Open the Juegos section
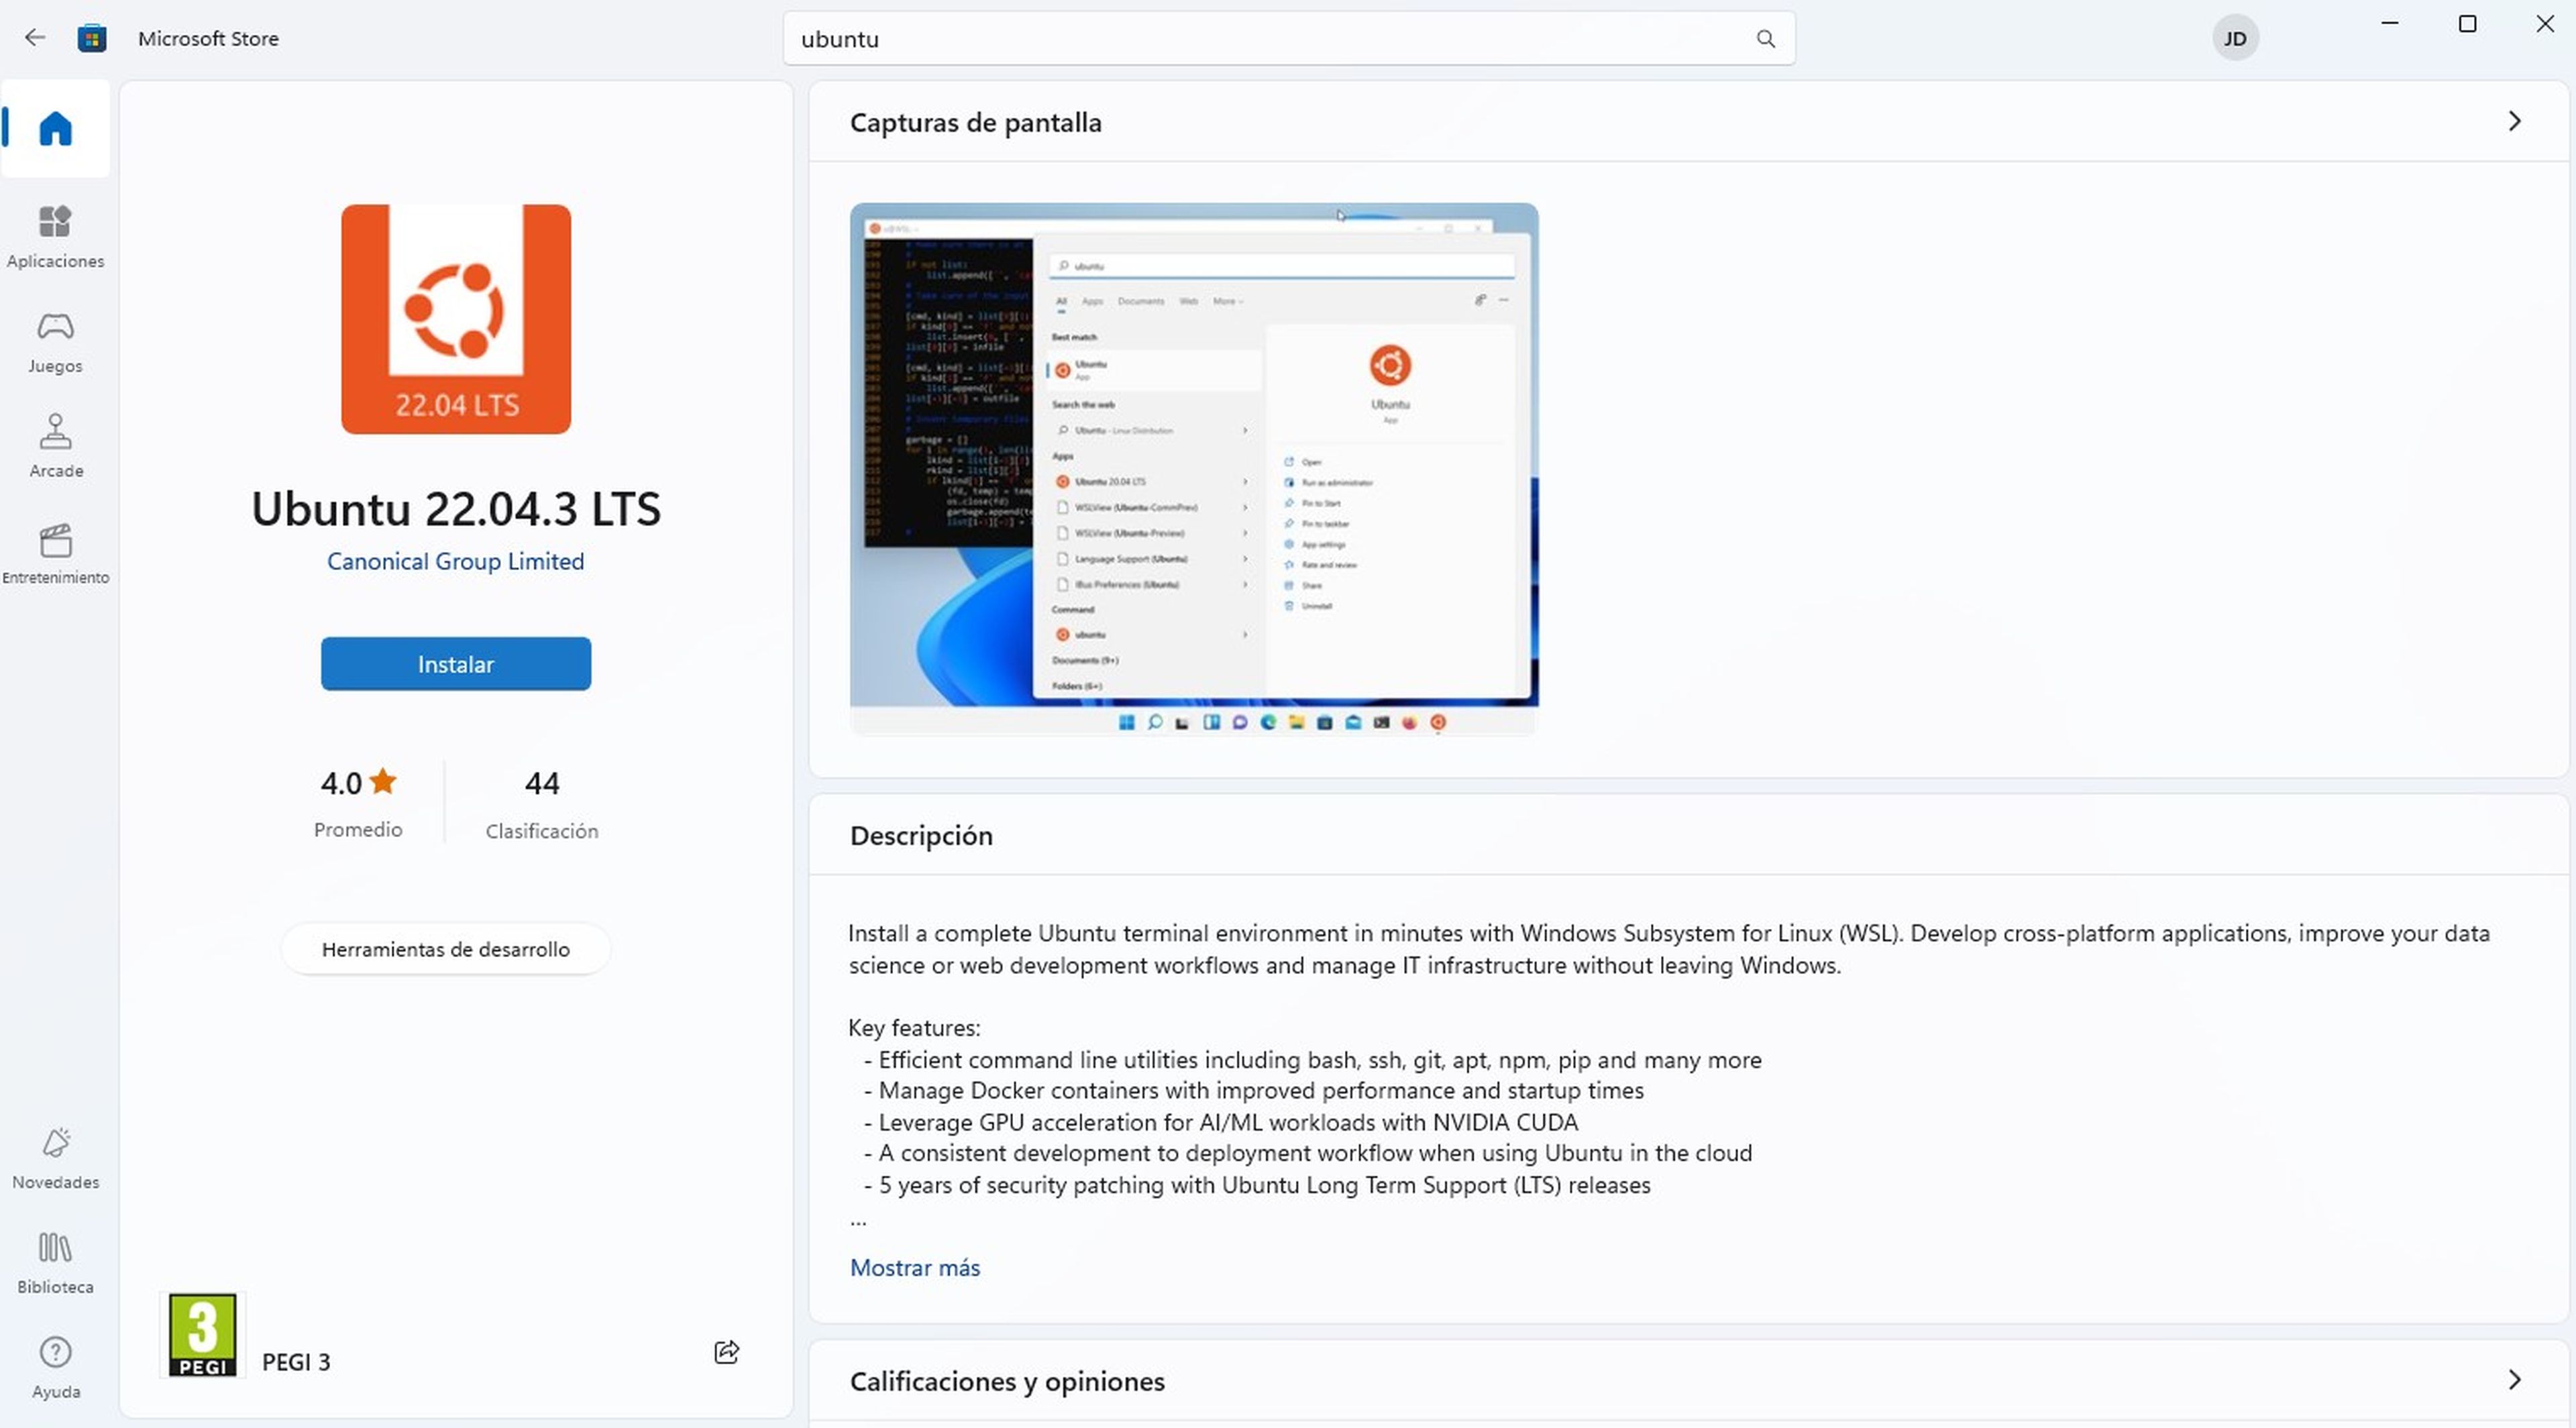The height and width of the screenshot is (1428, 2576). point(55,343)
